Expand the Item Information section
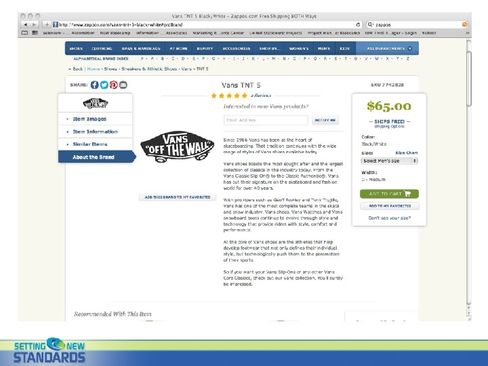Viewport: 488px width, 366px height. [96, 131]
